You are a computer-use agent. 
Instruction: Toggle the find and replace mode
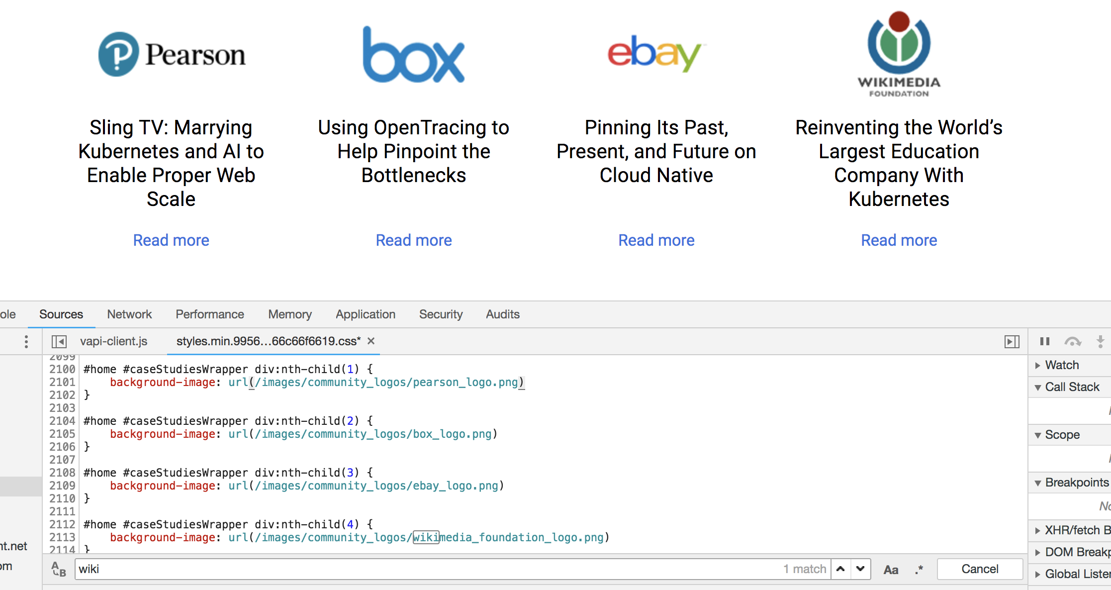click(x=59, y=569)
